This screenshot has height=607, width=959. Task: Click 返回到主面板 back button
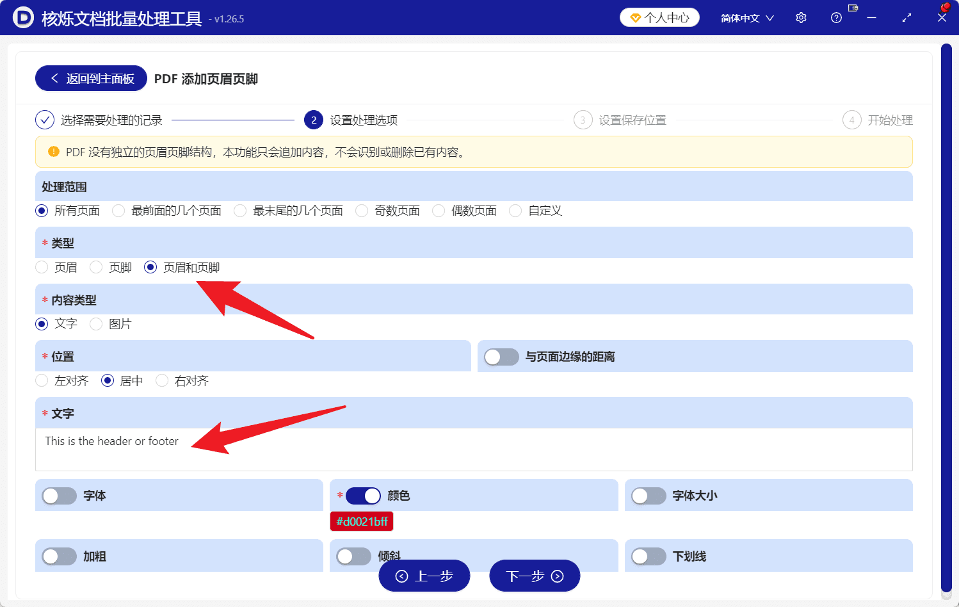(x=91, y=78)
